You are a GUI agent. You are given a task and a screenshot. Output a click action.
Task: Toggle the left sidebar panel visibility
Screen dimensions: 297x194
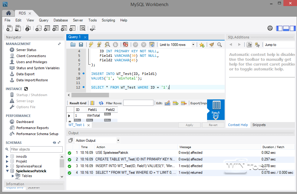tap(279, 28)
